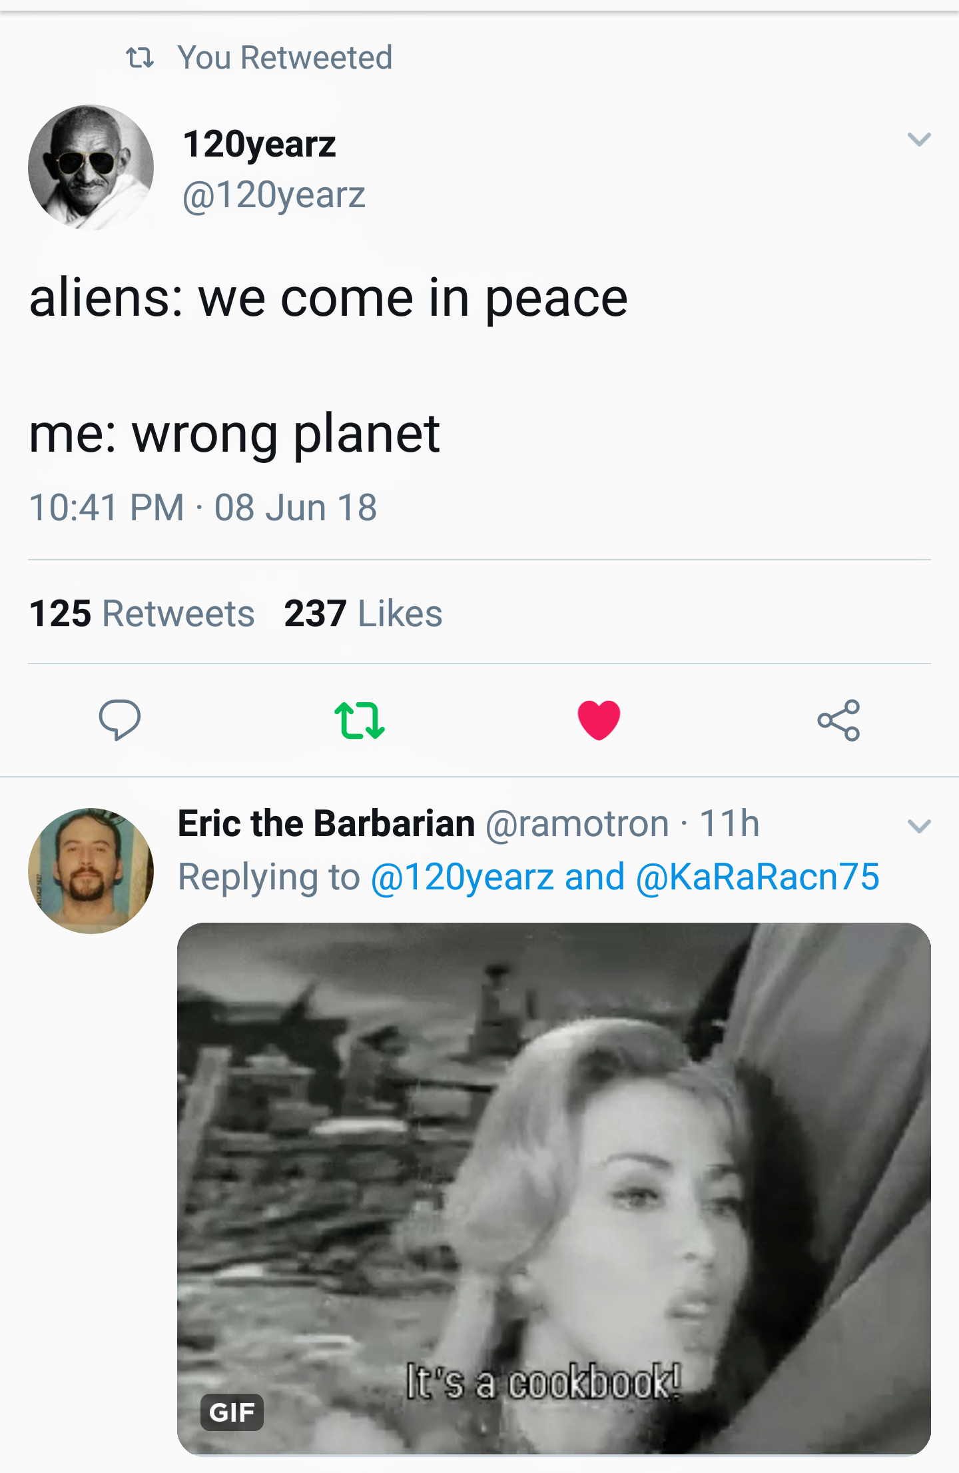Tap the reply speech bubble icon
959x1473 pixels.
click(120, 720)
